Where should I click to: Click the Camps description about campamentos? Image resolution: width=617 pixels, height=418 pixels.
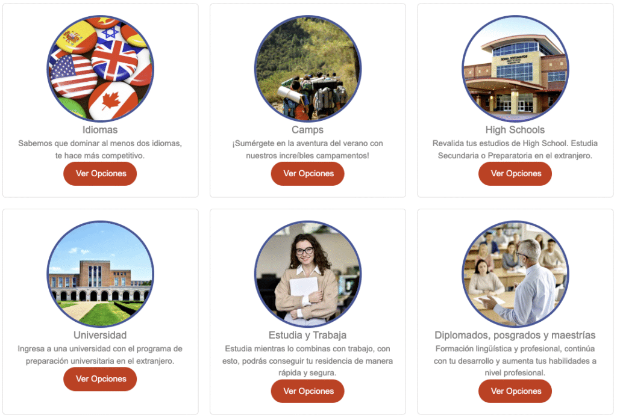coord(308,149)
